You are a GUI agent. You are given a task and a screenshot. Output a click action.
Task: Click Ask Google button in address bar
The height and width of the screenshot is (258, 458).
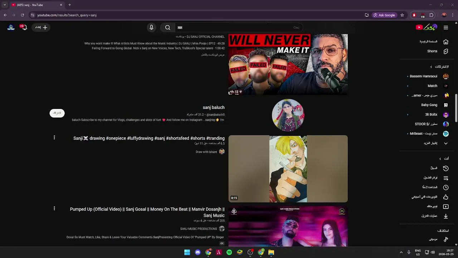384,15
